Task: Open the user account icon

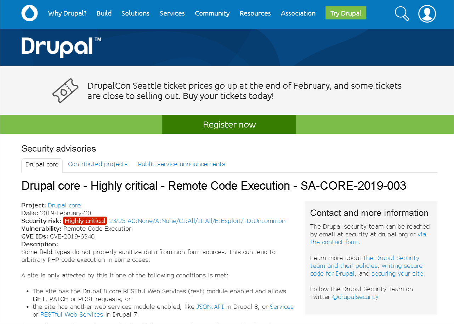Action: point(427,13)
